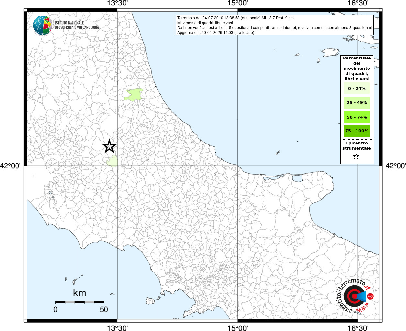406x331 pixels.
Task: Click the scale bar '0' value
Action: click(55, 309)
